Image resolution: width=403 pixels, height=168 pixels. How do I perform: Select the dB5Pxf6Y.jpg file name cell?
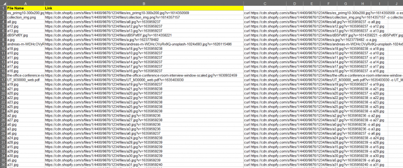pos(26,35)
